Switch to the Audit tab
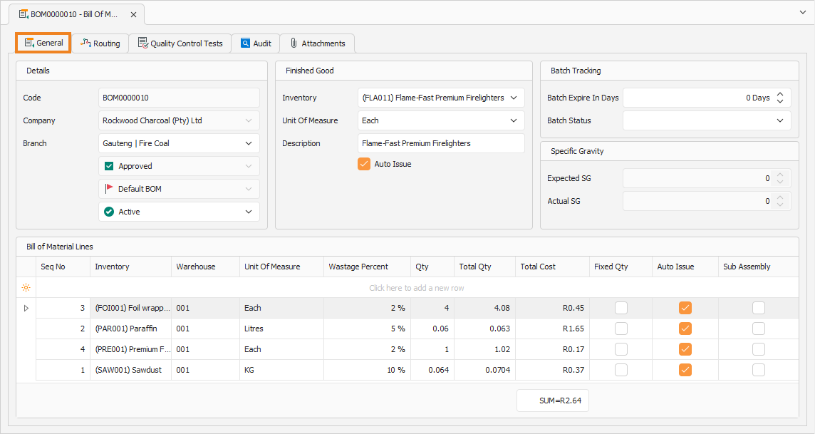The image size is (815, 434). (x=256, y=43)
